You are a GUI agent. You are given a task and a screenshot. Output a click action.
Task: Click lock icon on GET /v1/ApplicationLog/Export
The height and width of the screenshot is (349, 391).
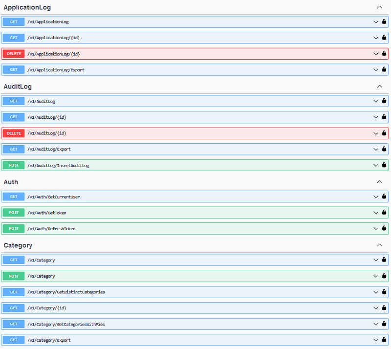[x=384, y=69]
